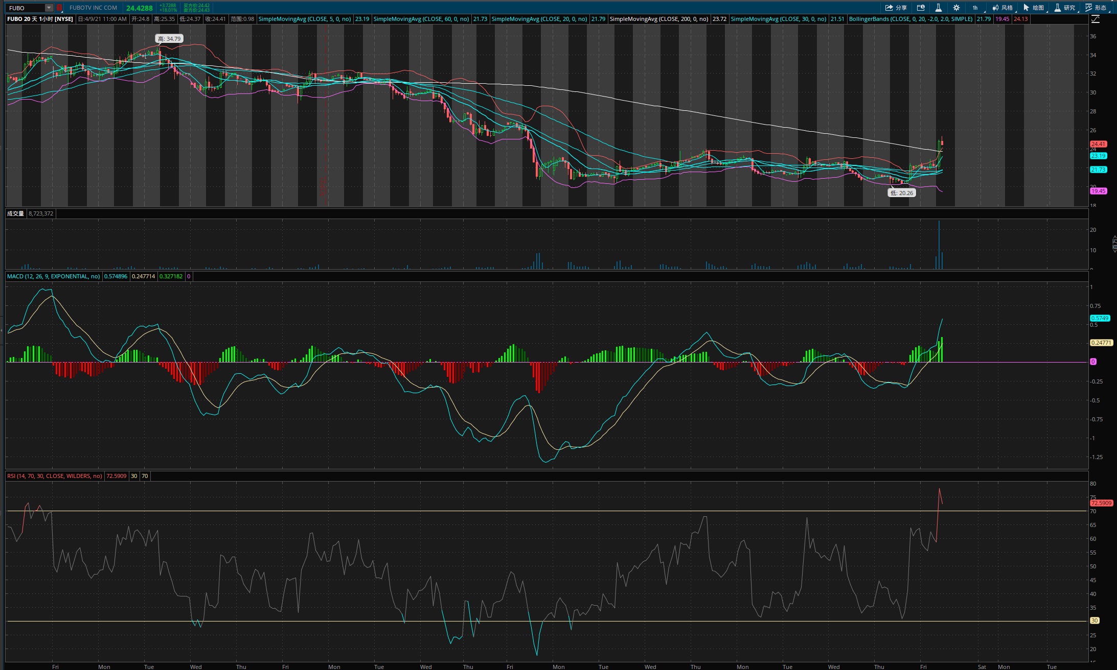Click the magenta 19.45 price axis tag
The width and height of the screenshot is (1117, 670).
coord(1099,191)
